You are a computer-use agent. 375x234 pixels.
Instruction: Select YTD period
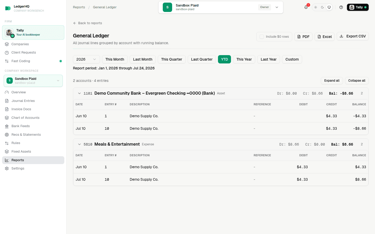click(x=224, y=59)
